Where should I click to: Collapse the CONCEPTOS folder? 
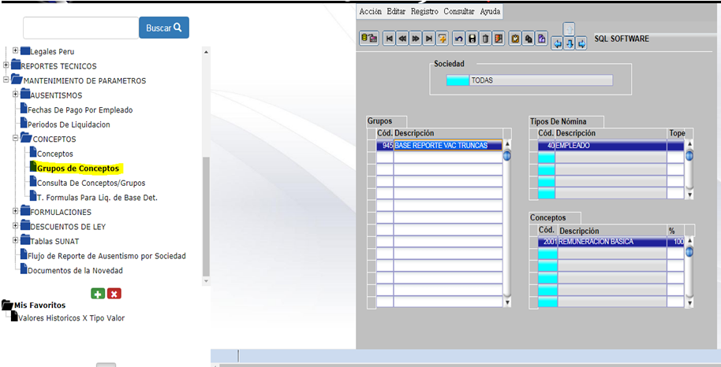pos(15,138)
